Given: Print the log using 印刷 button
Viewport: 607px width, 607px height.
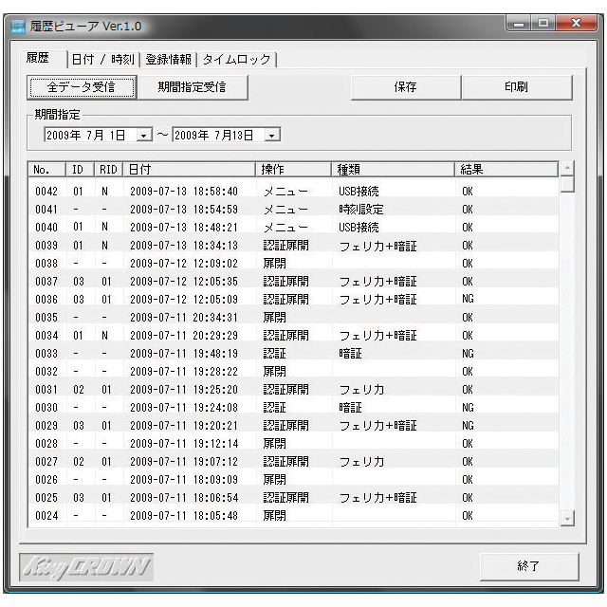Looking at the screenshot, I should pos(517,87).
